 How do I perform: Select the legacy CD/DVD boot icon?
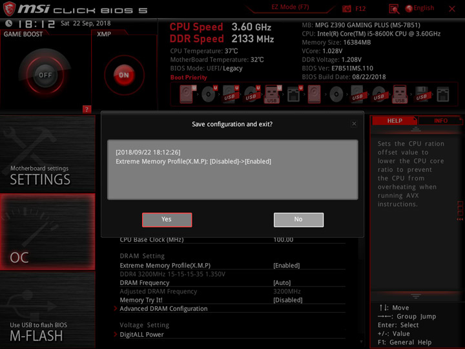click(336, 94)
